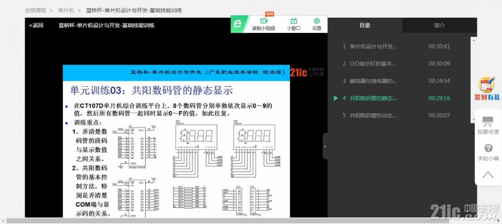
Task: Open the settings (设置) gear
Action: 317,24
